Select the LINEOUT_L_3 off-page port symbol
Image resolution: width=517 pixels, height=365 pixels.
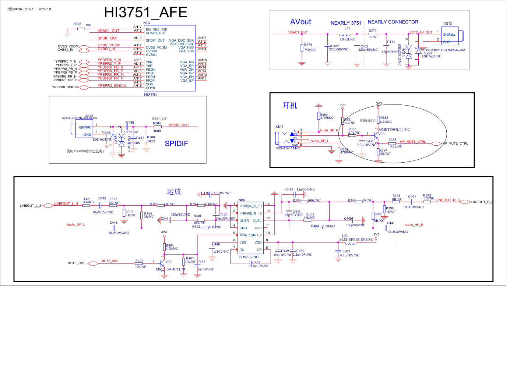[x=48, y=206]
